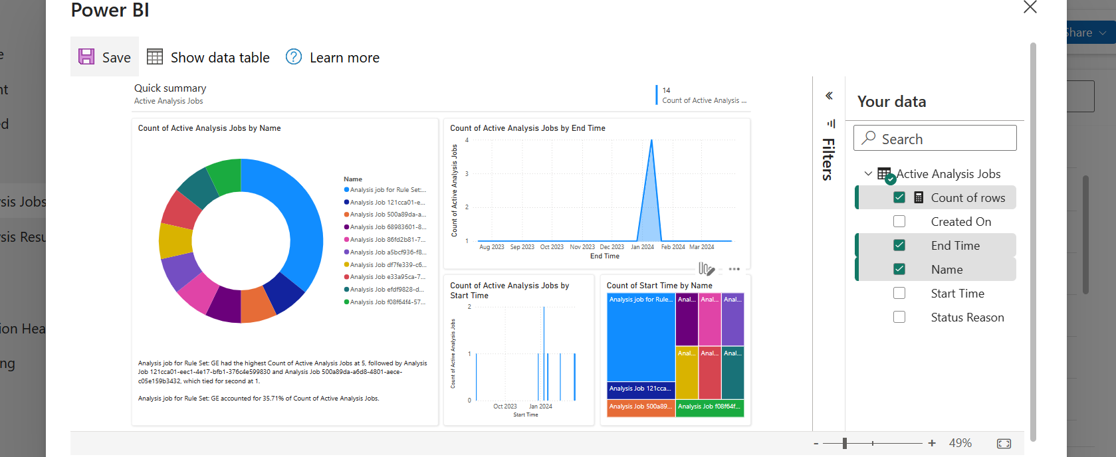Expand the vertical Filters pane
The height and width of the screenshot is (457, 1116).
click(828, 158)
